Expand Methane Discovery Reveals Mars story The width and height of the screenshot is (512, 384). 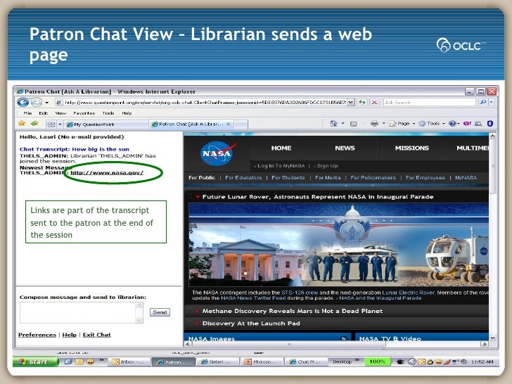(x=293, y=311)
